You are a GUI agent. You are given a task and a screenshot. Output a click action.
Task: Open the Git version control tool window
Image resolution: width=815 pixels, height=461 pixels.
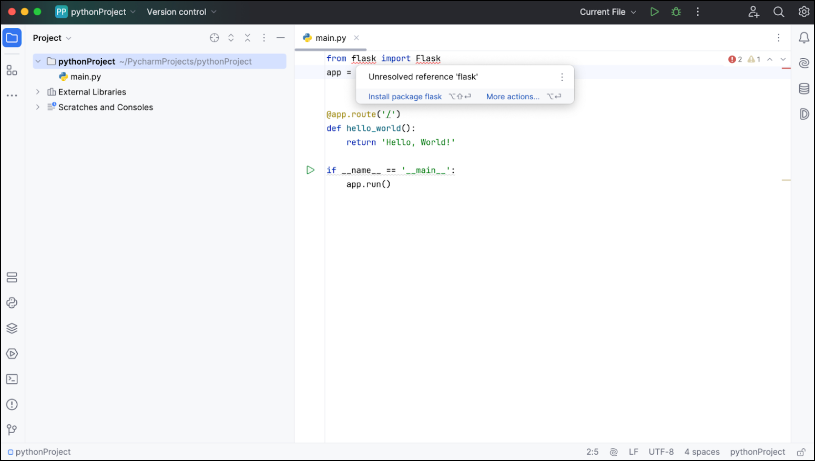(12, 430)
